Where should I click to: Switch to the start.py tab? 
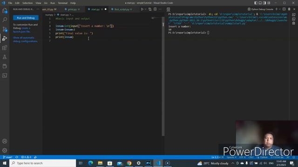[95, 9]
